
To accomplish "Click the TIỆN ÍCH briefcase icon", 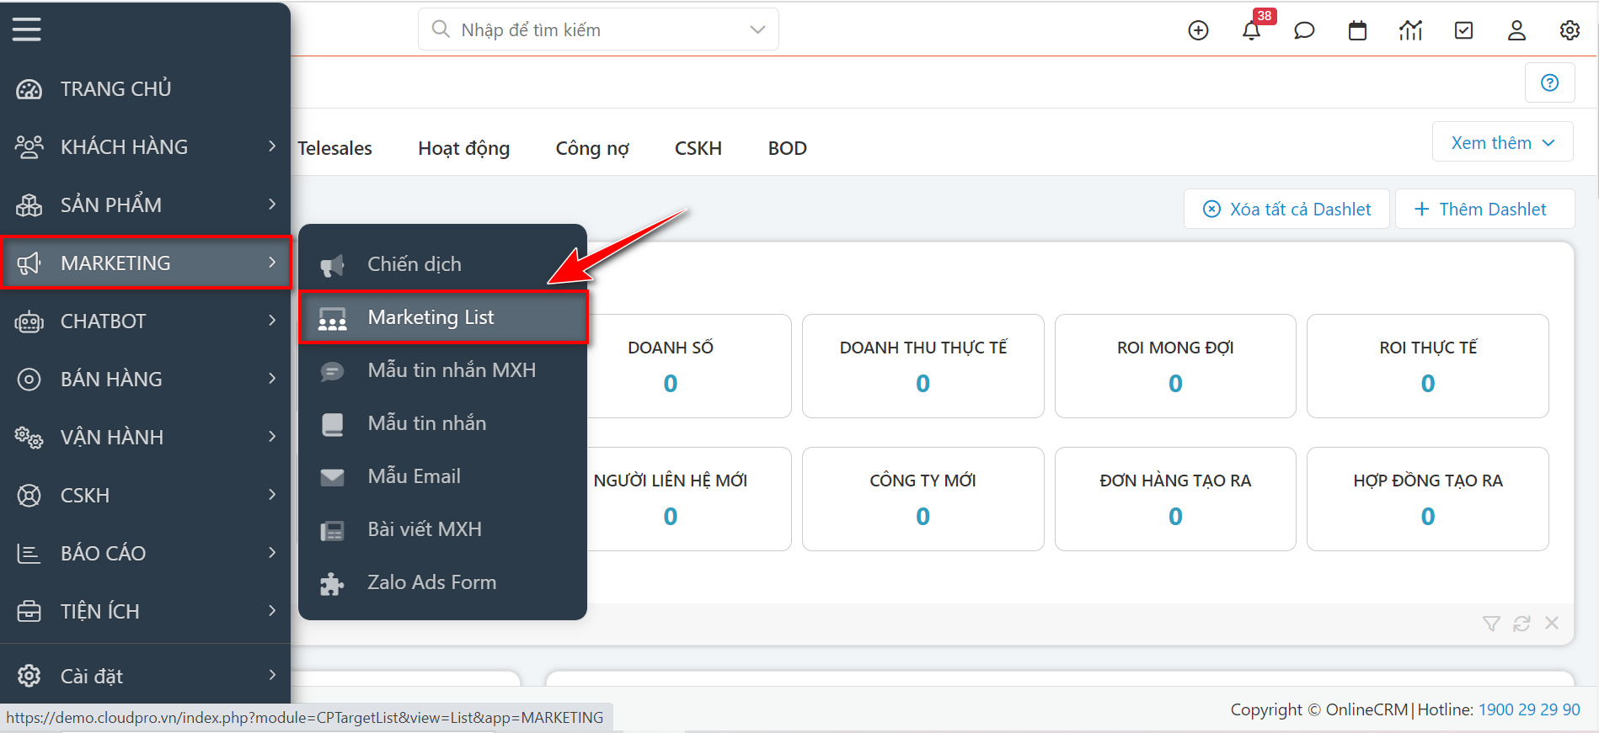I will (29, 612).
